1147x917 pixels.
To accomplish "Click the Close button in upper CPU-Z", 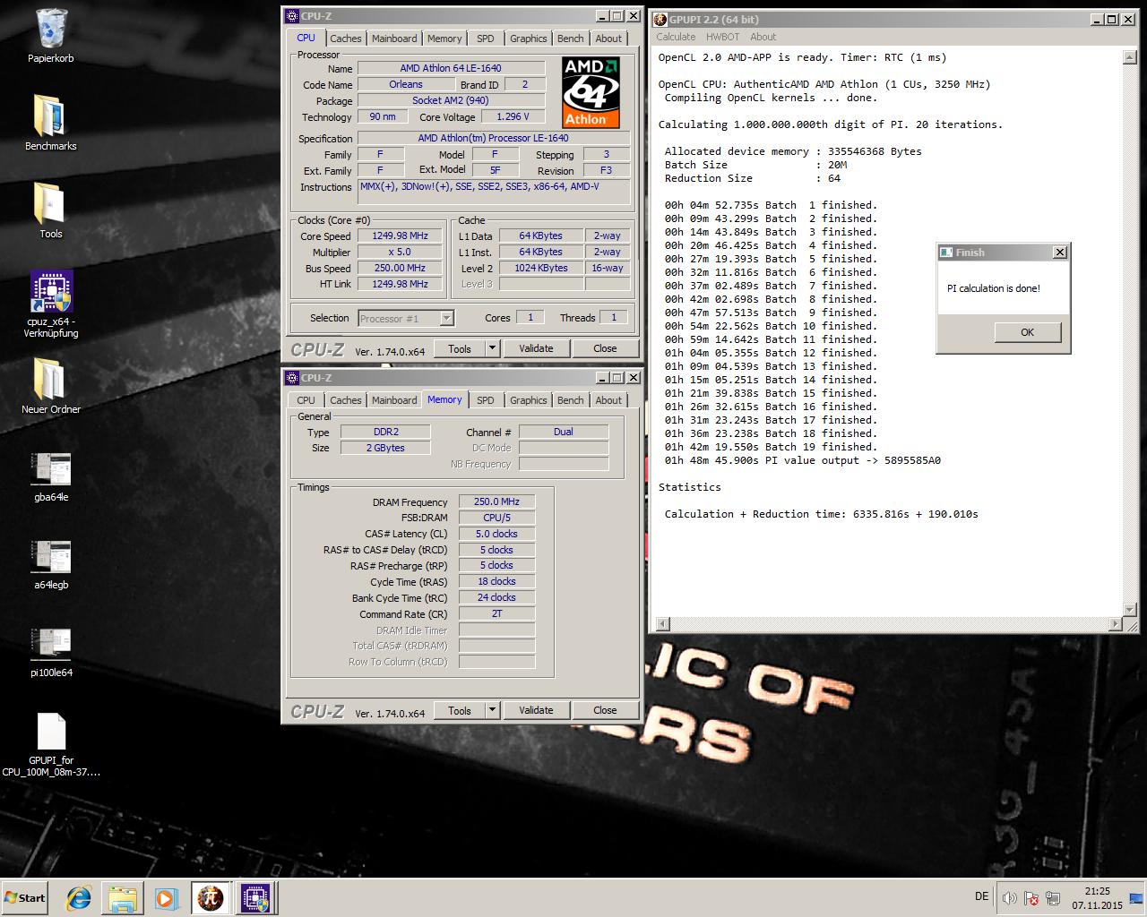I will pos(605,348).
